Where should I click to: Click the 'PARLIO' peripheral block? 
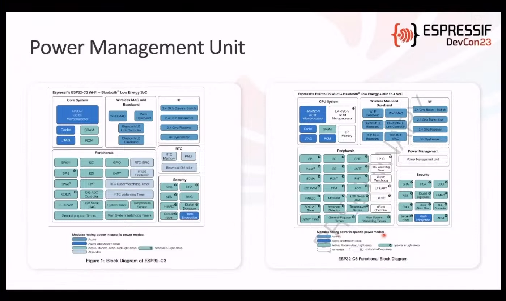(310, 198)
